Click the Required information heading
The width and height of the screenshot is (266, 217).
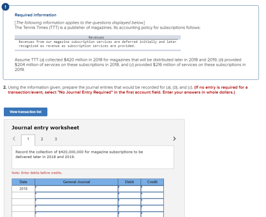pyautogui.click(x=36, y=15)
